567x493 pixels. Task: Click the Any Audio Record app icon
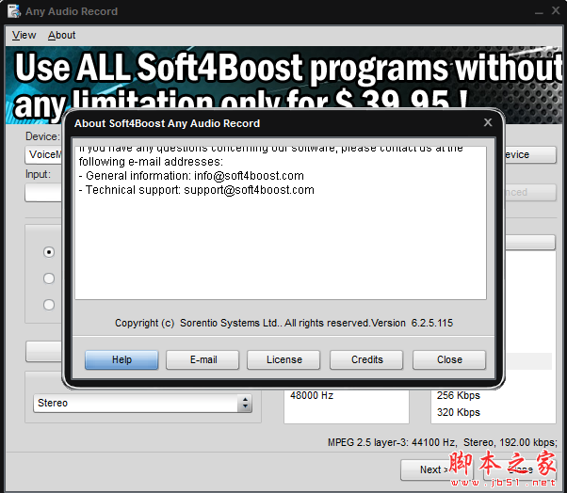(14, 11)
